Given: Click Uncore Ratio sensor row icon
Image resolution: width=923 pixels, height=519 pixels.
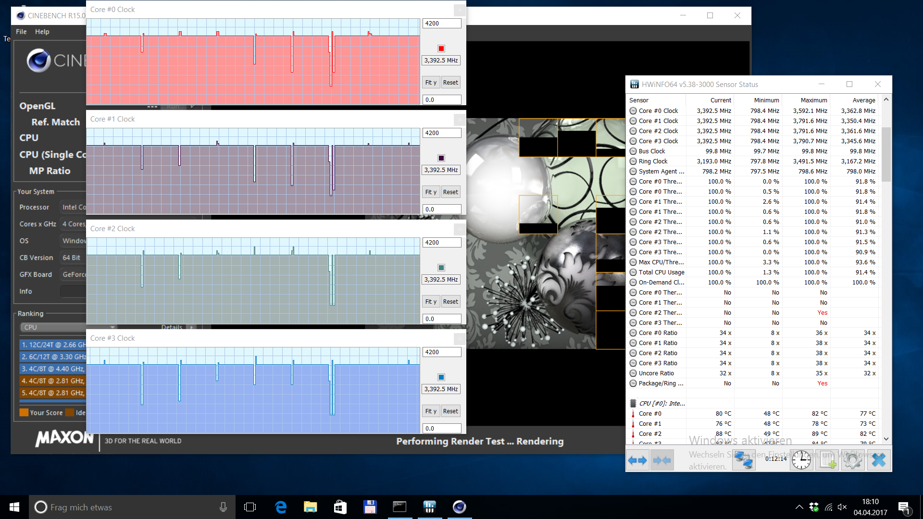Looking at the screenshot, I should [x=633, y=373].
